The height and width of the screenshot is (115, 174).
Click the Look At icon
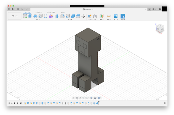coord(77,98)
